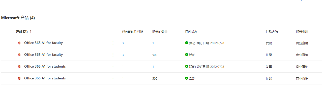
Task: Sort by the 产品名称 column header
Action: click(x=22, y=32)
